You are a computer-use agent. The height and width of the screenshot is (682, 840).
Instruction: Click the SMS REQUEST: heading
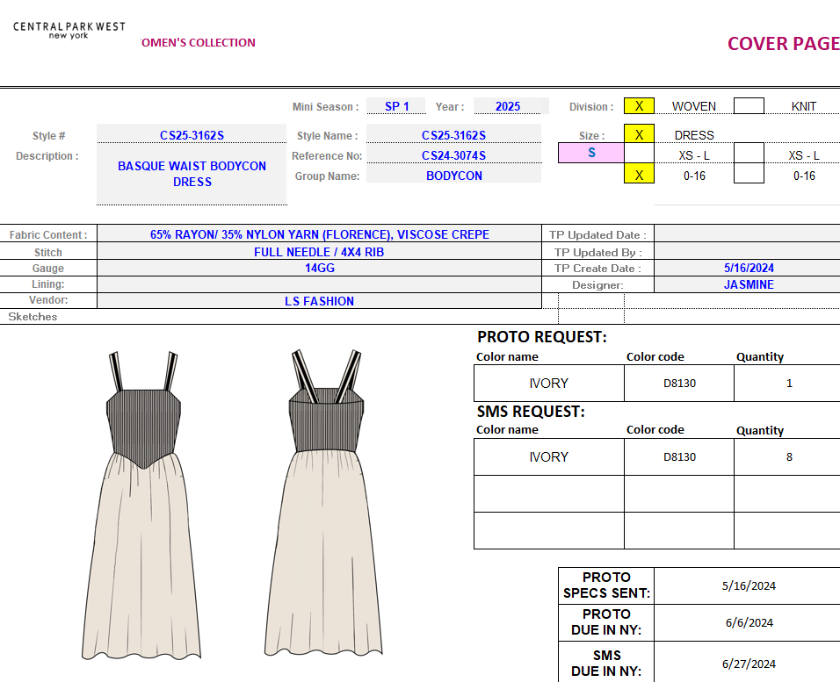click(x=531, y=411)
